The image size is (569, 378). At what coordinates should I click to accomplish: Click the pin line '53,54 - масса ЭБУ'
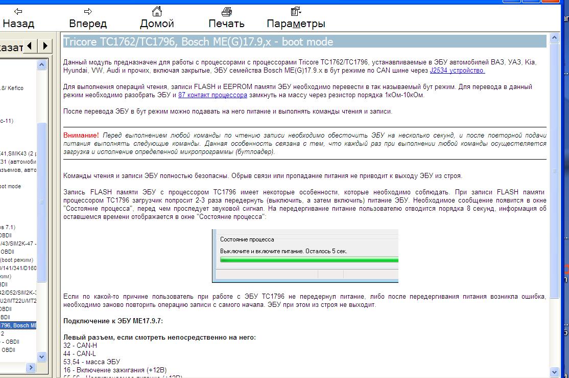[92, 362]
